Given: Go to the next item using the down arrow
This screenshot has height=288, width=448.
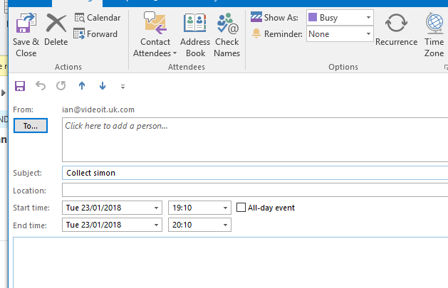Looking at the screenshot, I should pos(103,86).
